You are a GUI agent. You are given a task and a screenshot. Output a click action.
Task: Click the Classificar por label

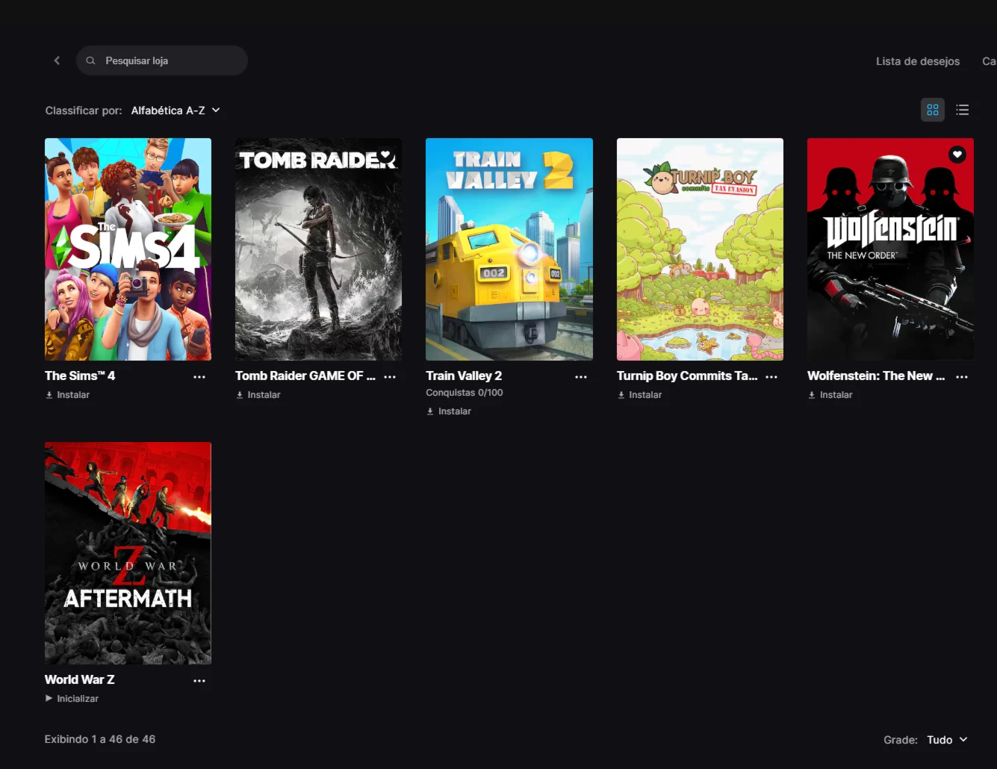pos(84,110)
